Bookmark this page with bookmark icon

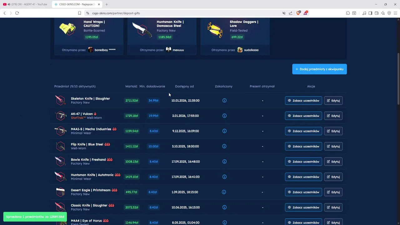coord(79,13)
